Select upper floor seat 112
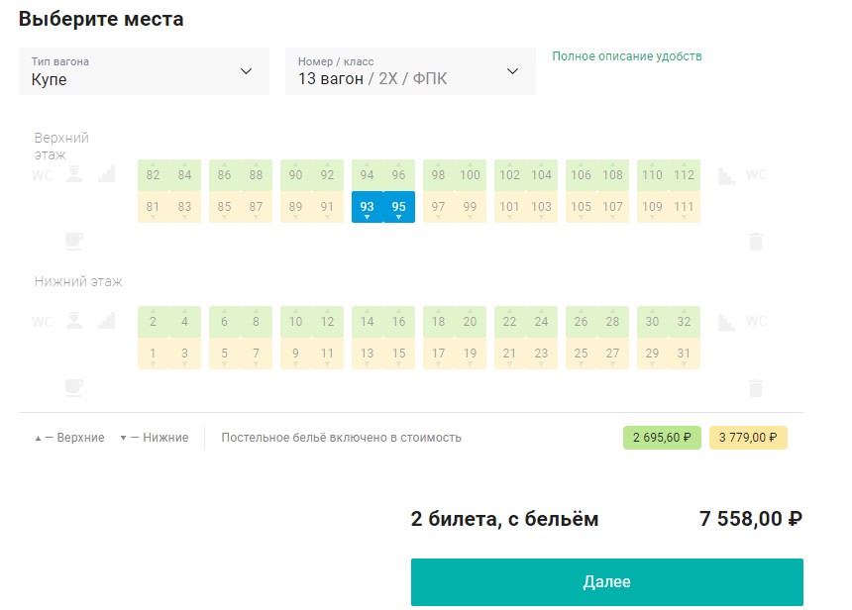This screenshot has width=852, height=610. tap(685, 175)
